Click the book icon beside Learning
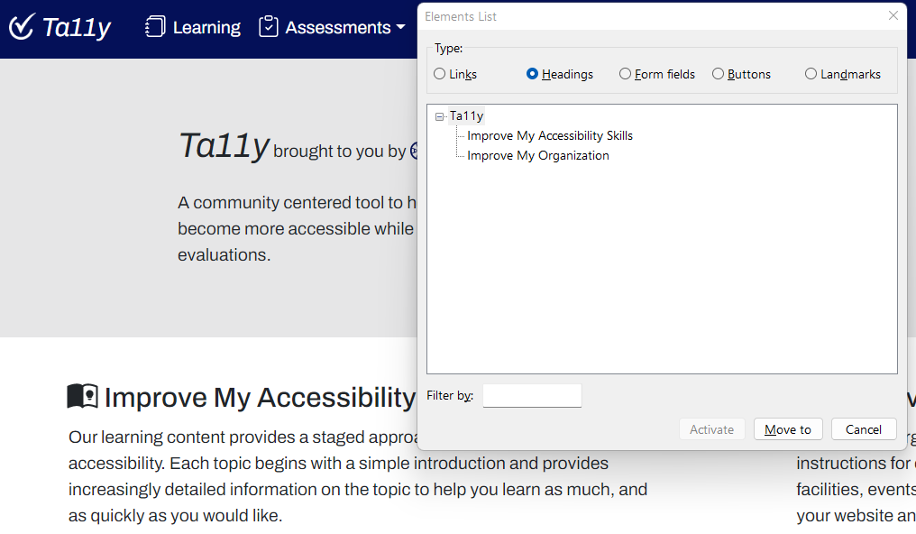916x534 pixels. click(x=155, y=26)
